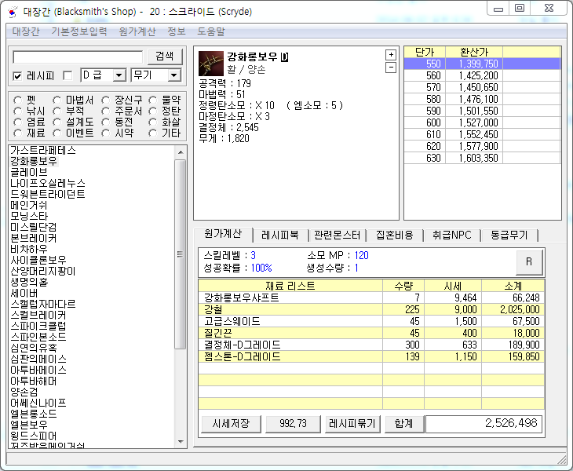
Task: Select the 재료 radio button
Action: pyautogui.click(x=17, y=133)
